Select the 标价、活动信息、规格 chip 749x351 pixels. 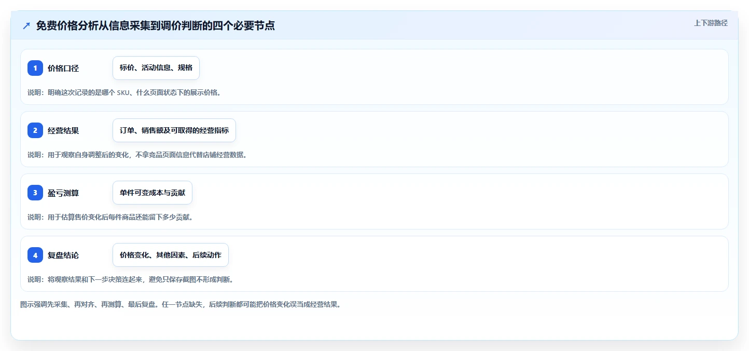click(156, 68)
